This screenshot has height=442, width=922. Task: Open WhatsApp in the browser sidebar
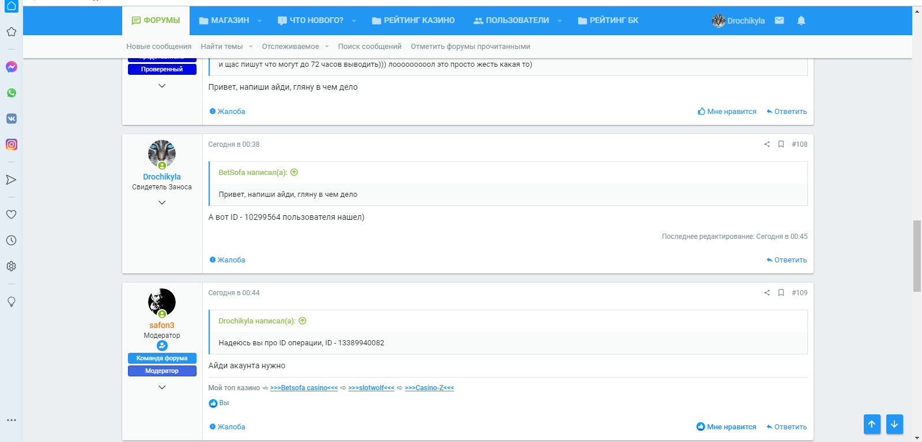point(12,93)
